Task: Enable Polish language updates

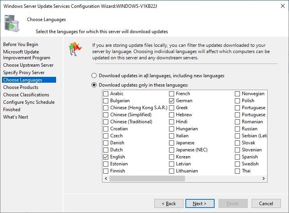Action: click(x=238, y=101)
